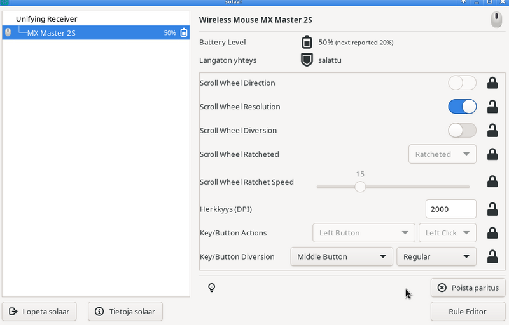Viewport: 509px width, 325px height.
Task: Click the Wireless Mouse MX Master 2S title
Action: (256, 20)
